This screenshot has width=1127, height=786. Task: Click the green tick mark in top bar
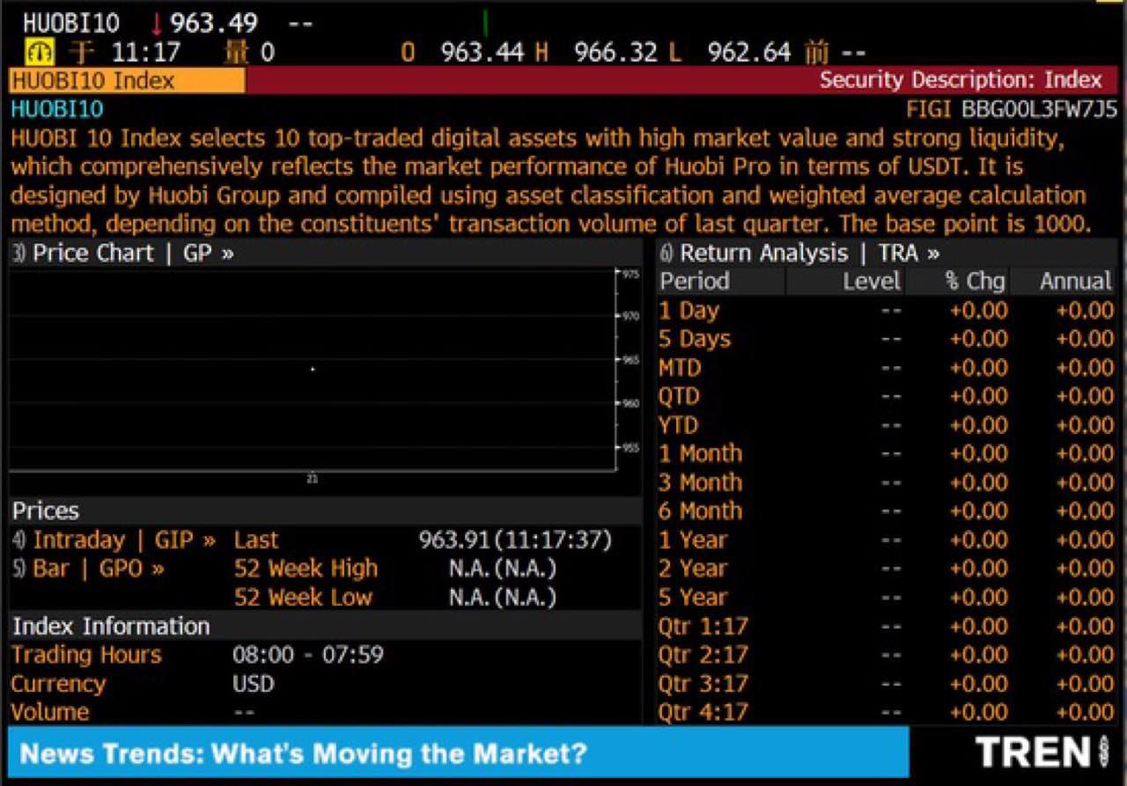point(485,24)
